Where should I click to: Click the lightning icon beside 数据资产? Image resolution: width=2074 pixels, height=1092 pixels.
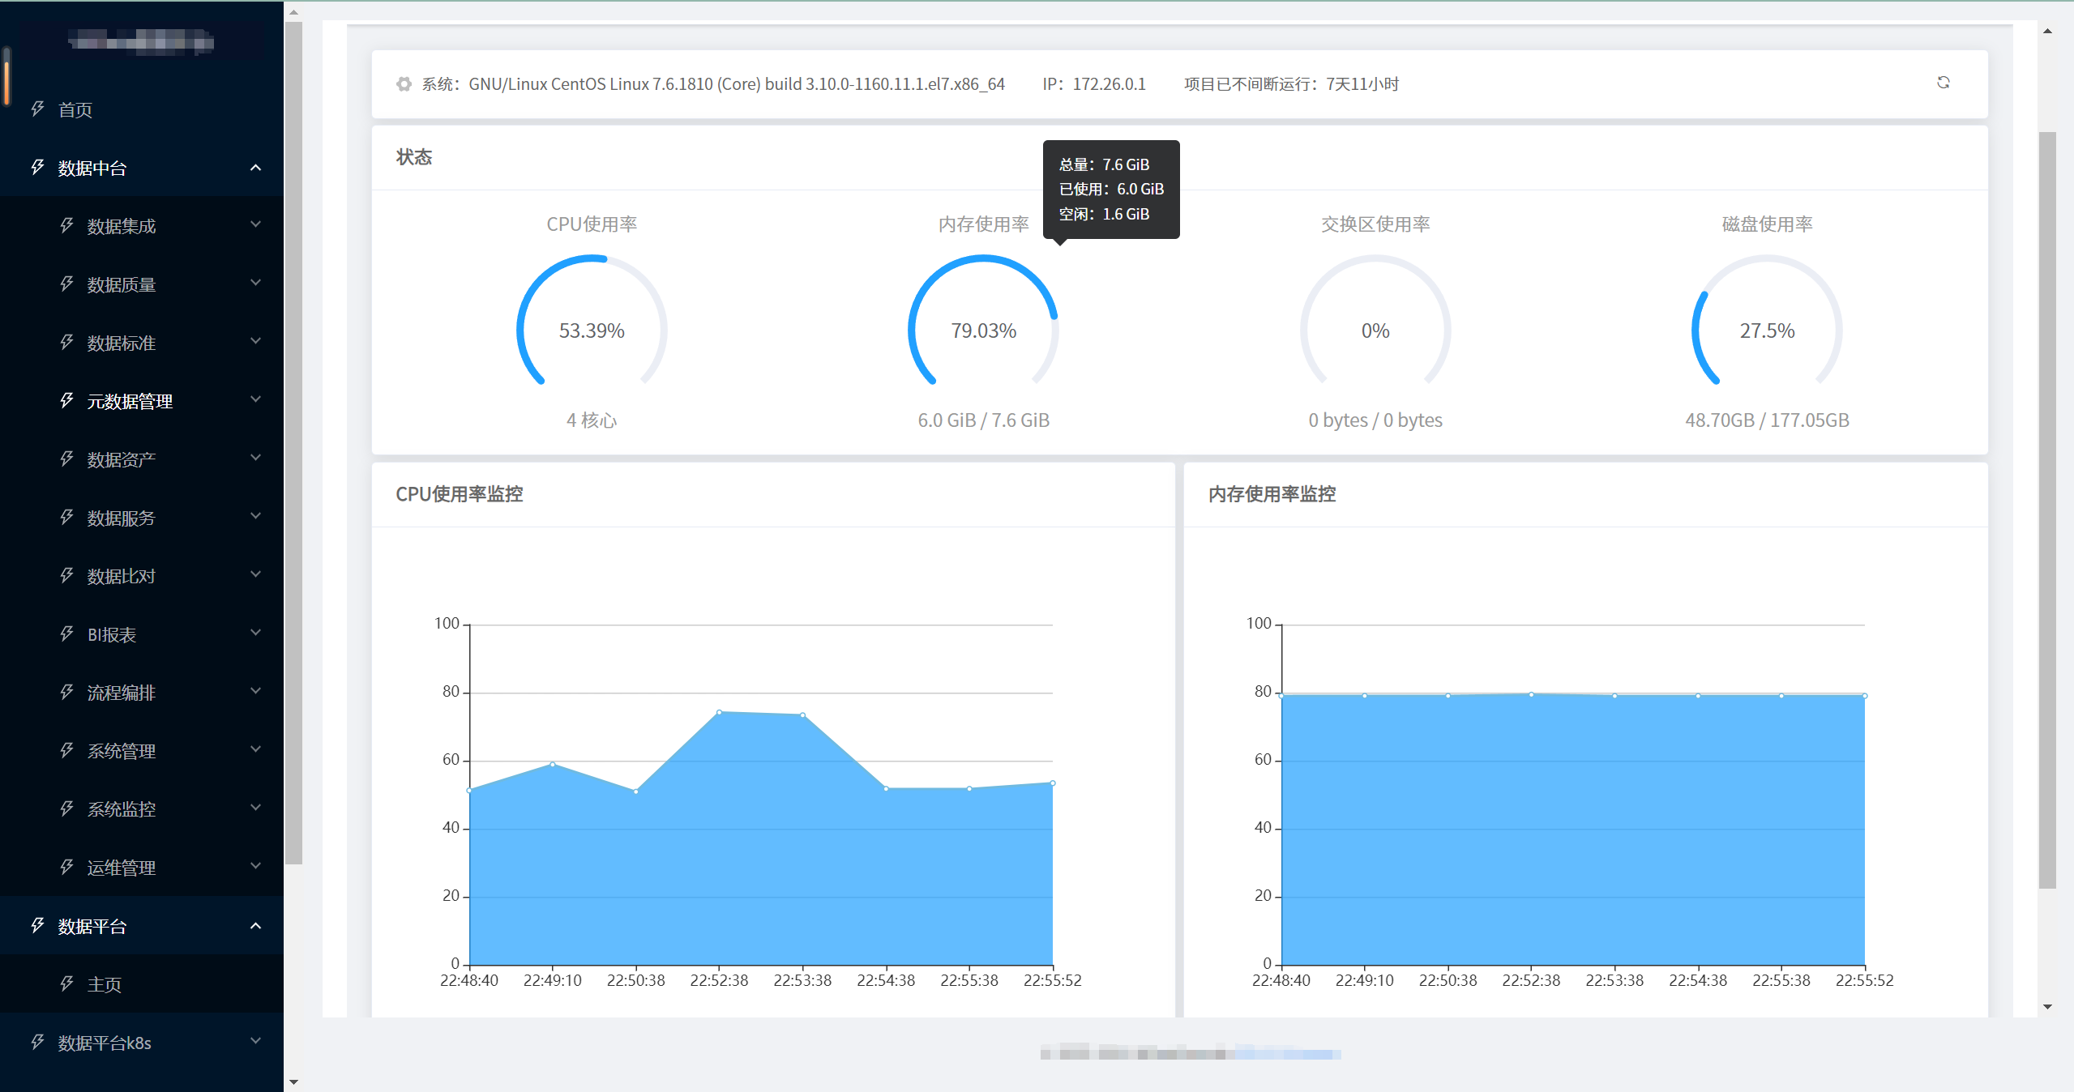pyautogui.click(x=66, y=459)
